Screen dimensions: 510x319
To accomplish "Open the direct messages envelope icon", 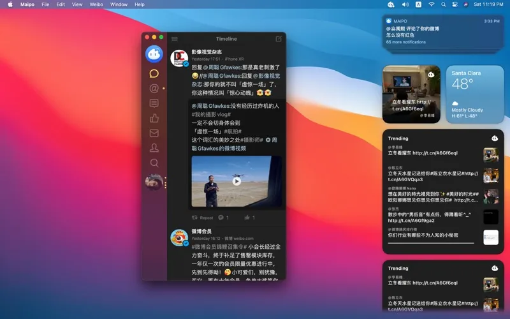I will [x=154, y=133].
